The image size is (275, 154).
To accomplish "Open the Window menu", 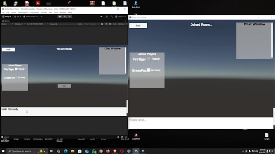I will pos(63,12).
